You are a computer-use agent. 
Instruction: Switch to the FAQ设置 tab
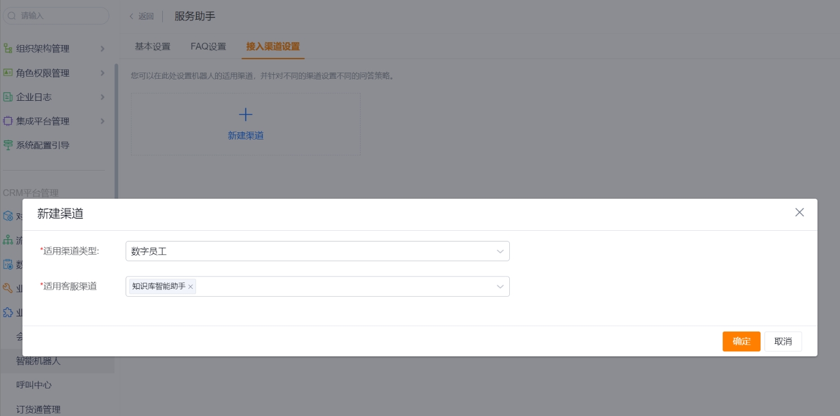coord(208,46)
